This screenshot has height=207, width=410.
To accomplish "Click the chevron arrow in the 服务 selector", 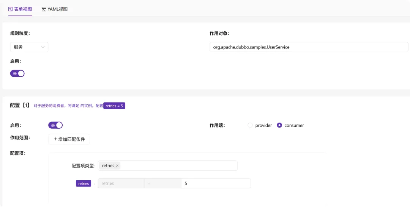I will pyautogui.click(x=43, y=47).
